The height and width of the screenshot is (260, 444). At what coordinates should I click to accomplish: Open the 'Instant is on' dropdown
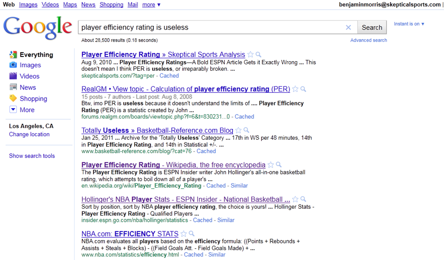(409, 24)
